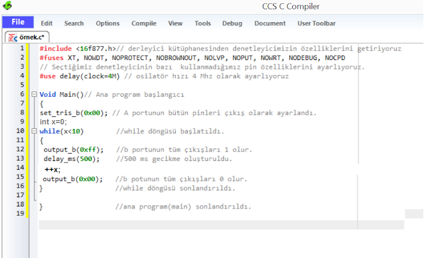Click line number 19 in the gutter
This screenshot has height=258, width=428.
pos(20,213)
